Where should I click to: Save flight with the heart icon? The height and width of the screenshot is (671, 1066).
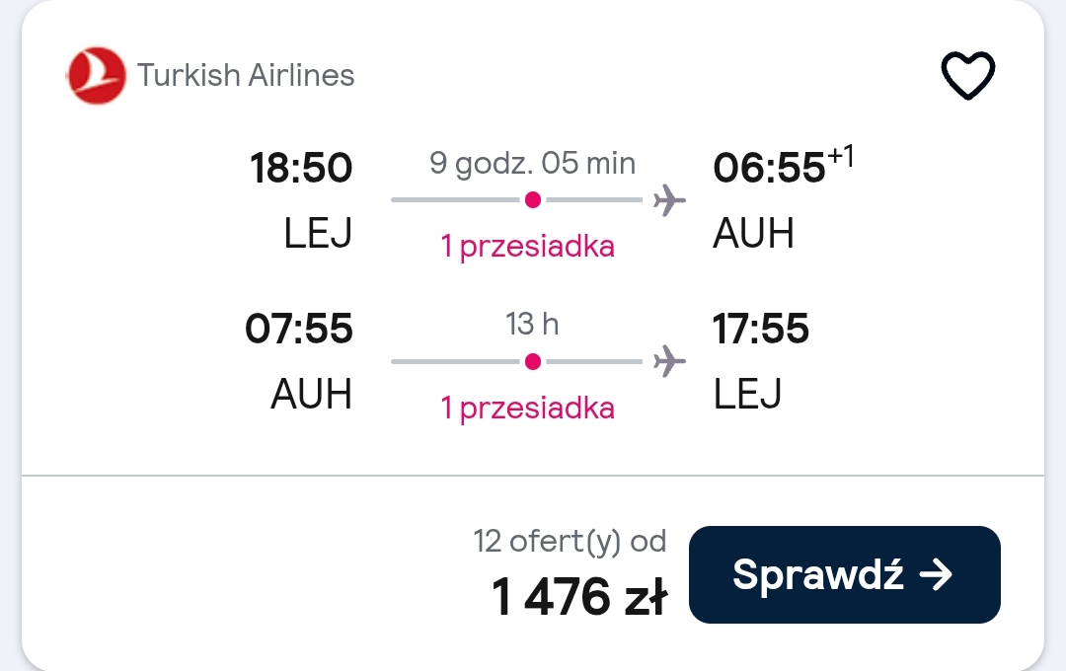tap(967, 75)
